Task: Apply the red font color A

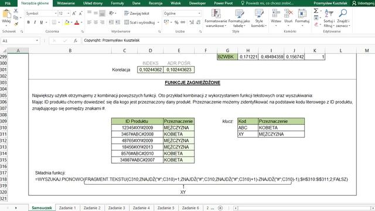Action: 77,22
